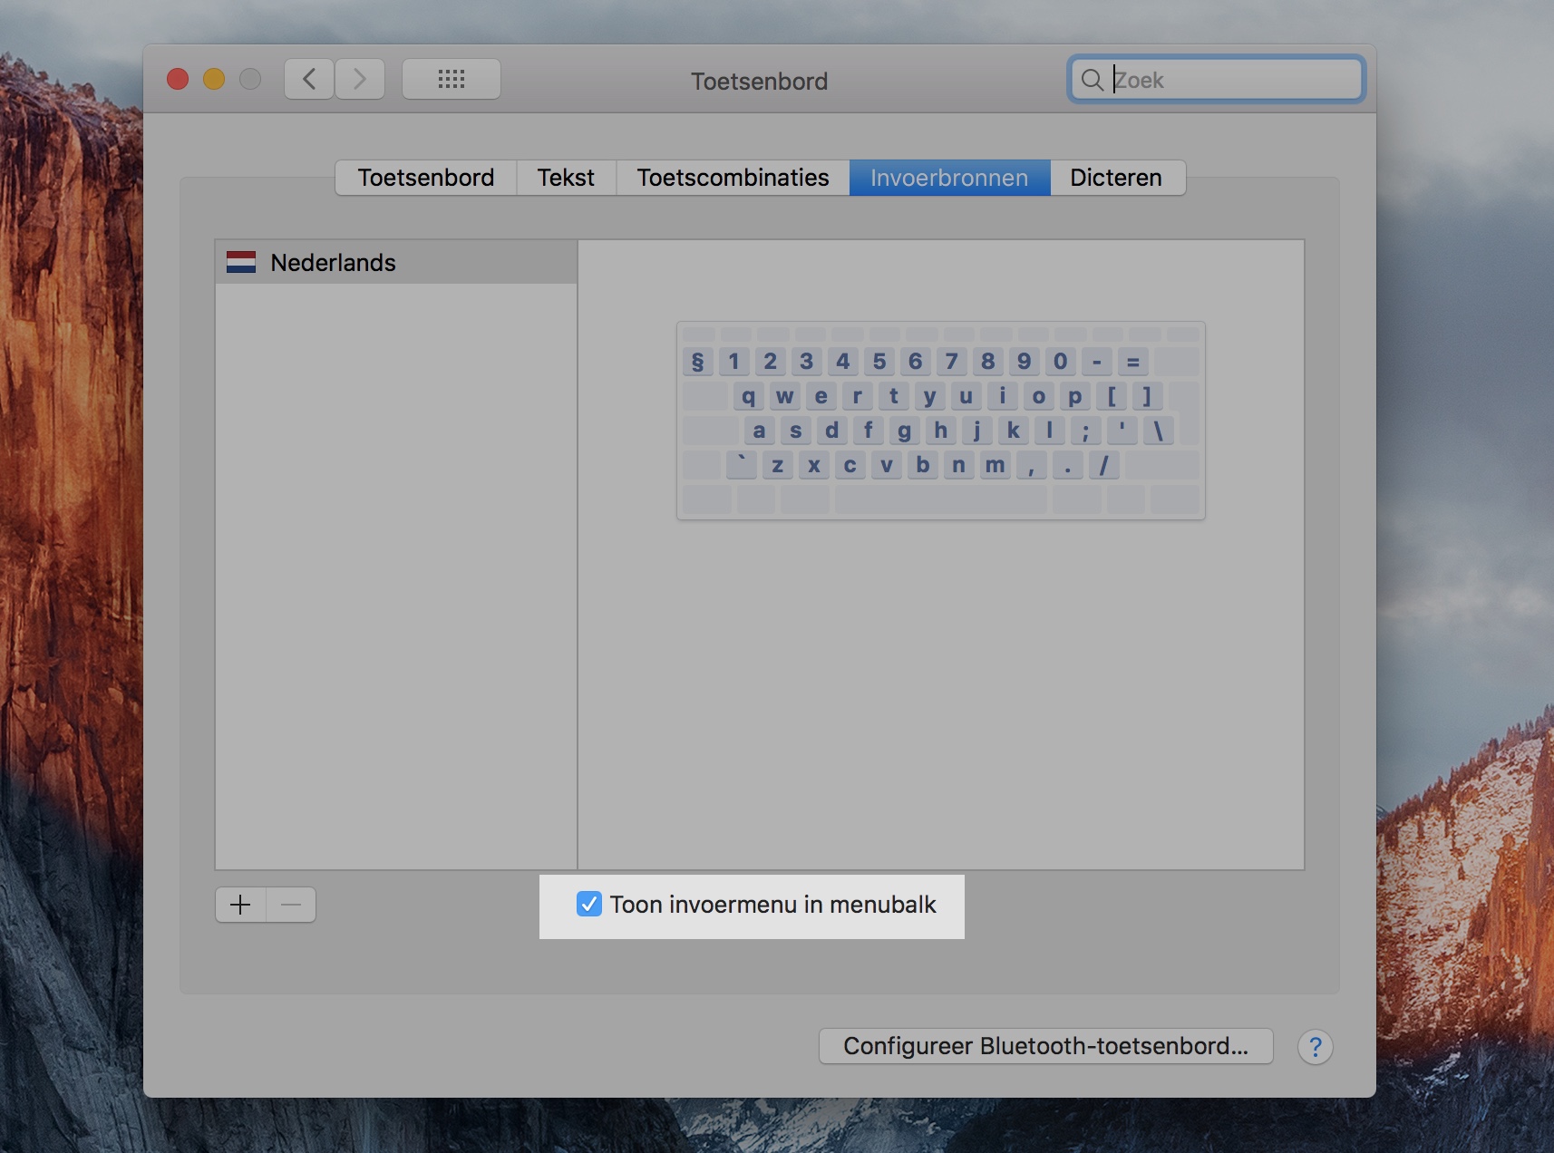Select the Invoerbronnen tab
Image resolution: width=1554 pixels, height=1153 pixels.
(949, 178)
